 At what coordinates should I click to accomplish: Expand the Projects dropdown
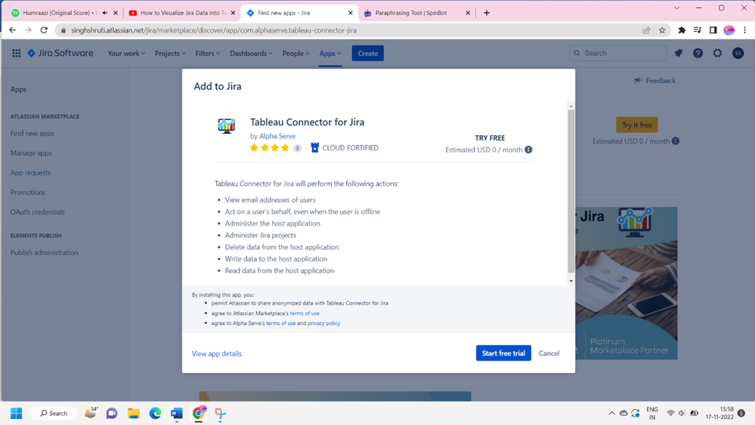click(170, 54)
